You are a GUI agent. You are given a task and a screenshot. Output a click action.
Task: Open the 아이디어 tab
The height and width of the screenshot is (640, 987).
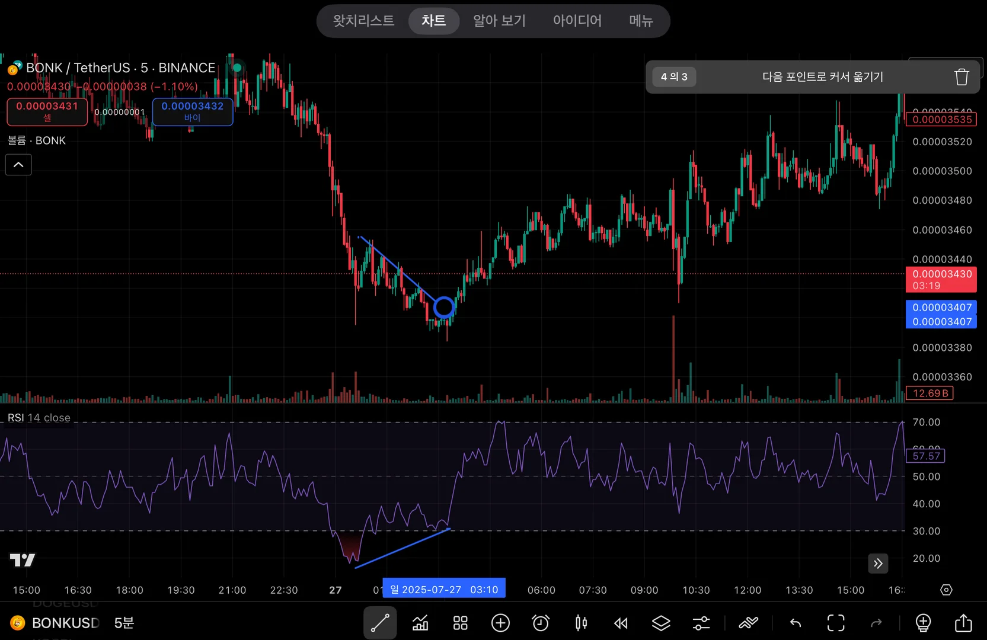(577, 21)
